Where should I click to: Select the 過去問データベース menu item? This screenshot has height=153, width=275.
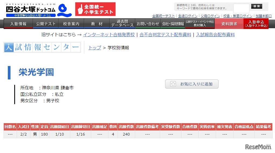(122, 24)
